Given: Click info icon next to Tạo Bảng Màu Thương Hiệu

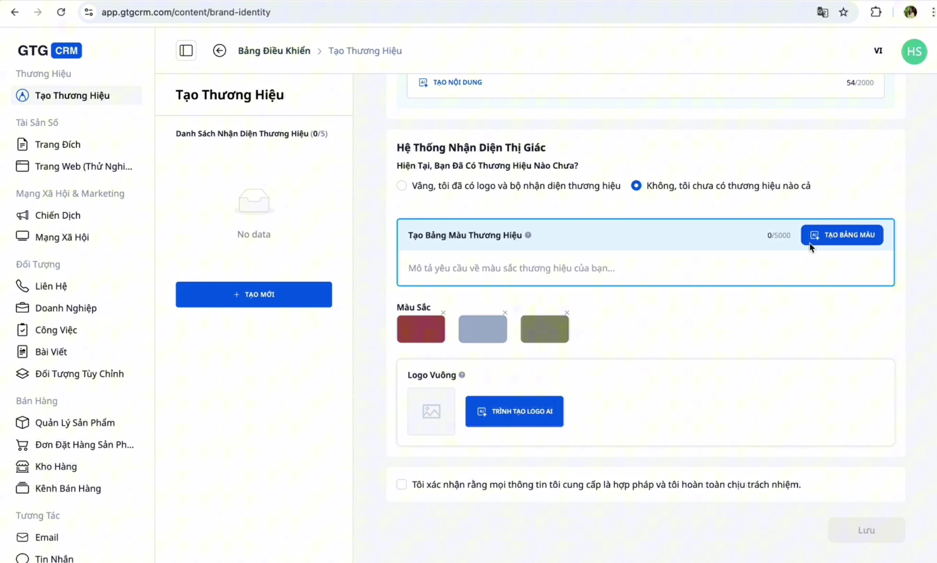Looking at the screenshot, I should click(528, 235).
